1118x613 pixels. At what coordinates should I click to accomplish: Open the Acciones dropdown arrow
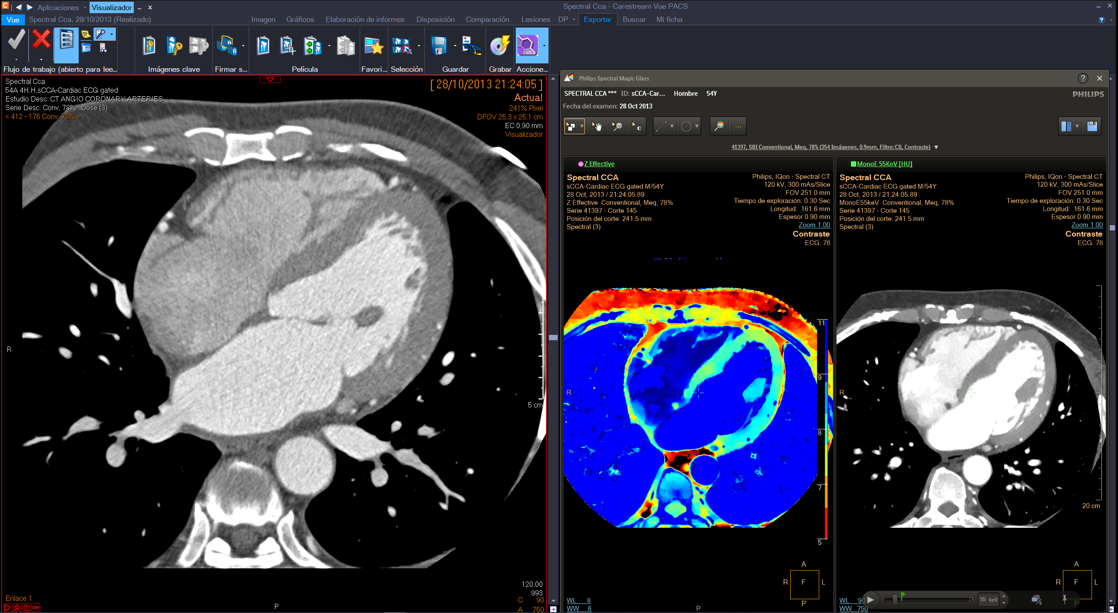[x=544, y=45]
